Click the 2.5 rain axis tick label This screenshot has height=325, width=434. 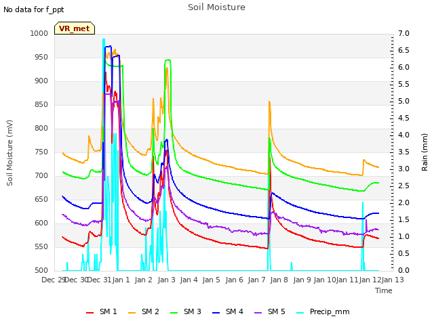coord(403,186)
